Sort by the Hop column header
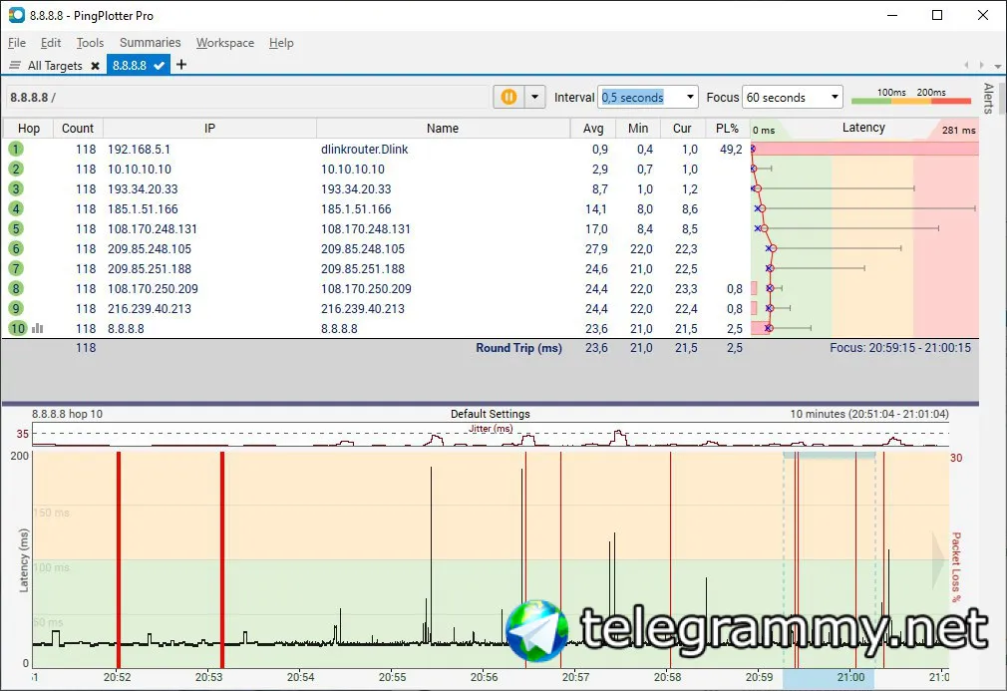Viewport: 1007px width, 691px height. pos(28,129)
